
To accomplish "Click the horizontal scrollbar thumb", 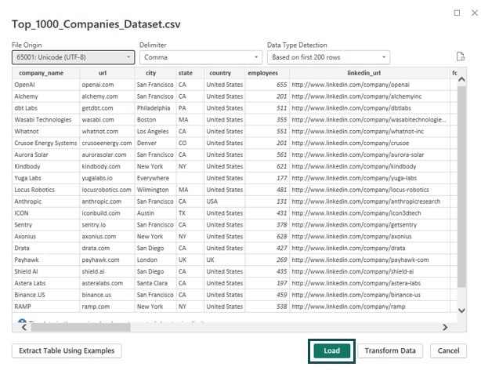I will 81,327.
